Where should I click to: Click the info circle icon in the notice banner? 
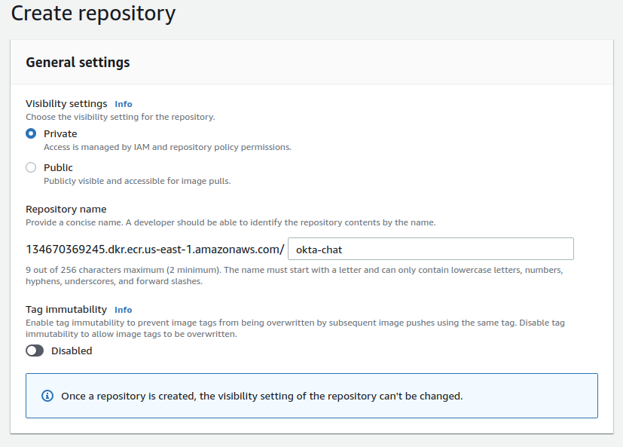(x=48, y=396)
